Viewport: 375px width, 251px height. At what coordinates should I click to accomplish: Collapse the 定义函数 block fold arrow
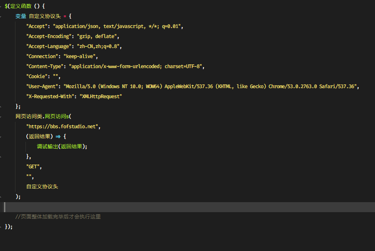pyautogui.click(x=1, y=6)
